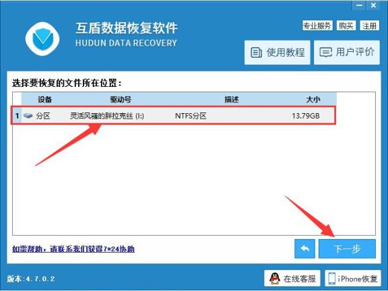
Task: Open 在线客服 online support QQ button
Action: (x=292, y=278)
